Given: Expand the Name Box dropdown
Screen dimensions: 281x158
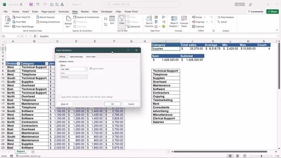Looking at the screenshot, I should point(18,36).
